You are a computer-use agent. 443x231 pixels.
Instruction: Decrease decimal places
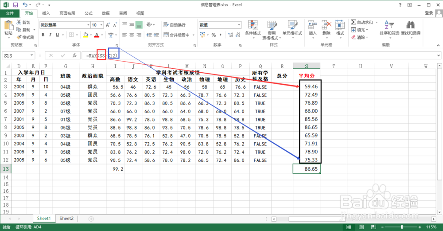point(238,35)
